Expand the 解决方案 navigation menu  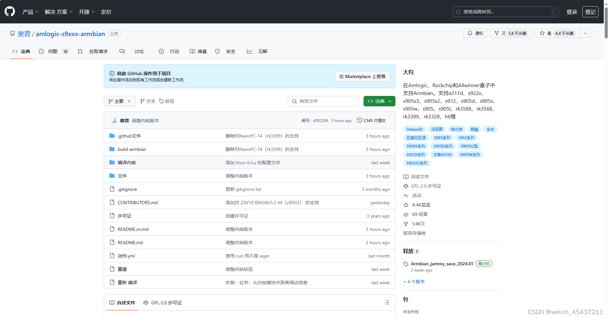click(x=59, y=12)
